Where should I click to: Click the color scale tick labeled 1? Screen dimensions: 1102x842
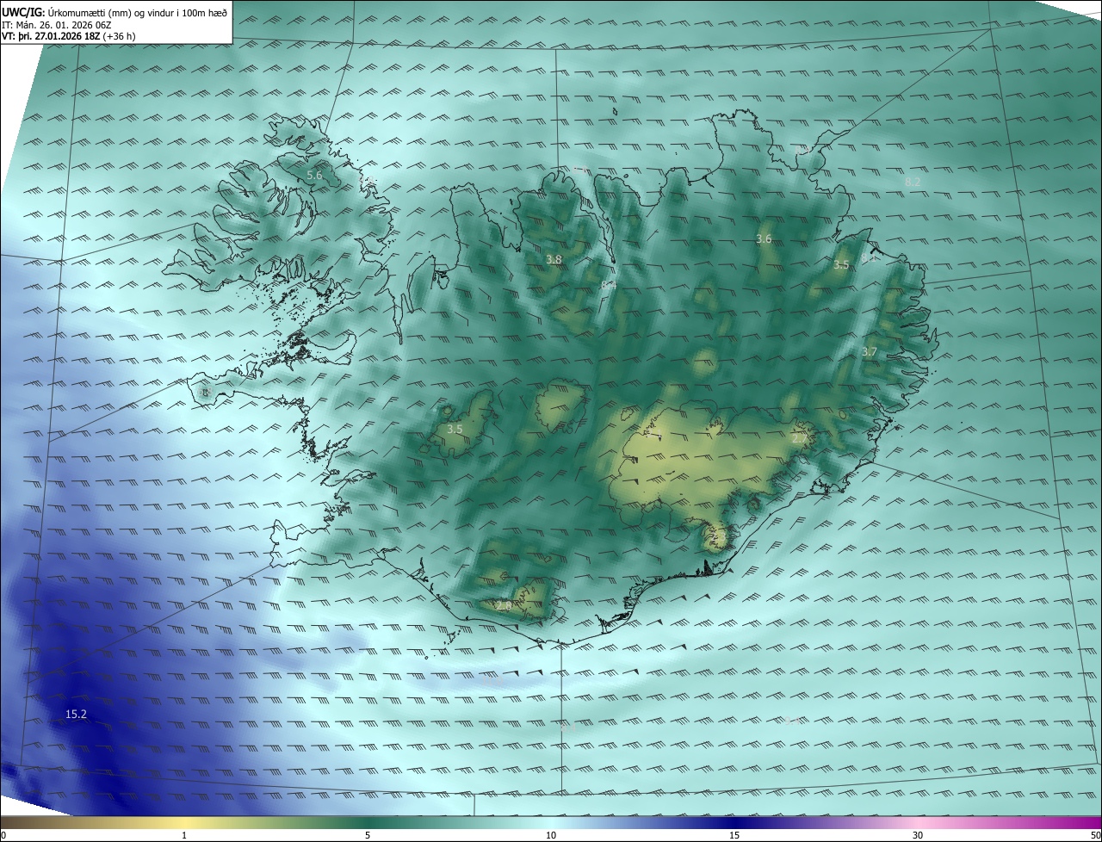pos(184,835)
